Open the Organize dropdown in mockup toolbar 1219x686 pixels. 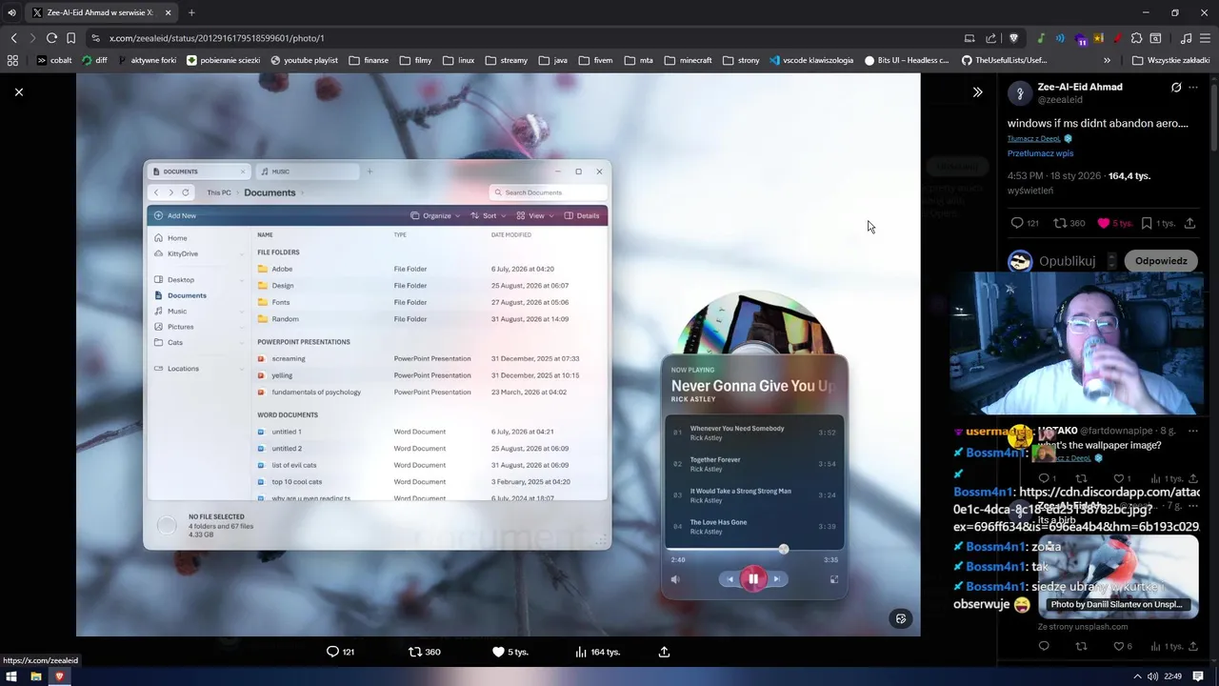(435, 215)
